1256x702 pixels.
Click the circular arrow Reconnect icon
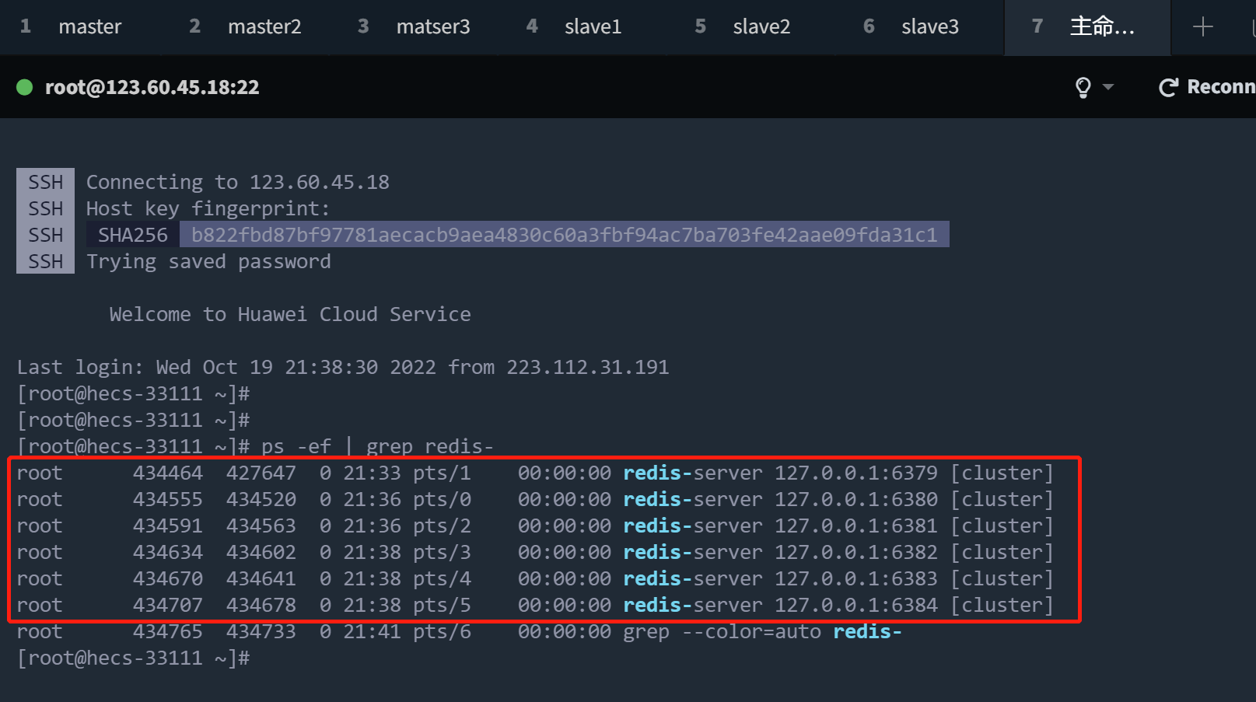click(1167, 87)
